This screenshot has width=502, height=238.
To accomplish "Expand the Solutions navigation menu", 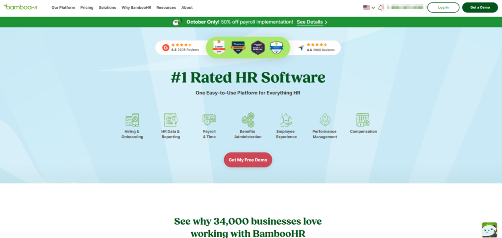I will (107, 8).
